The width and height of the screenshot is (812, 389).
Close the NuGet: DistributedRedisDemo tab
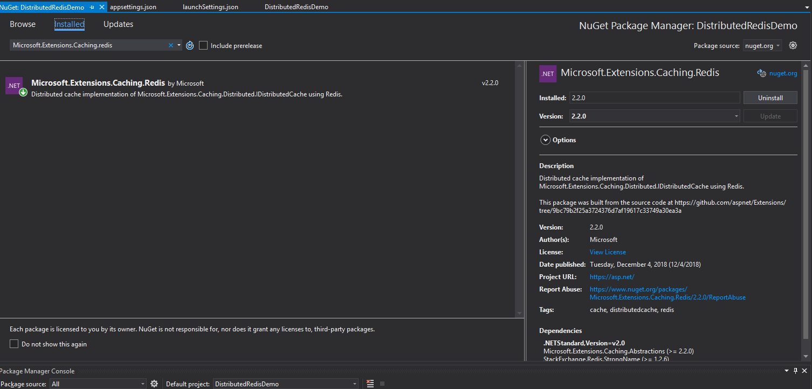click(x=101, y=7)
